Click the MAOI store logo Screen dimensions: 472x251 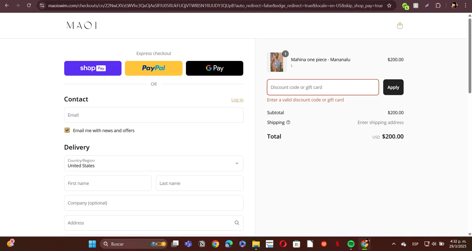[x=81, y=25]
